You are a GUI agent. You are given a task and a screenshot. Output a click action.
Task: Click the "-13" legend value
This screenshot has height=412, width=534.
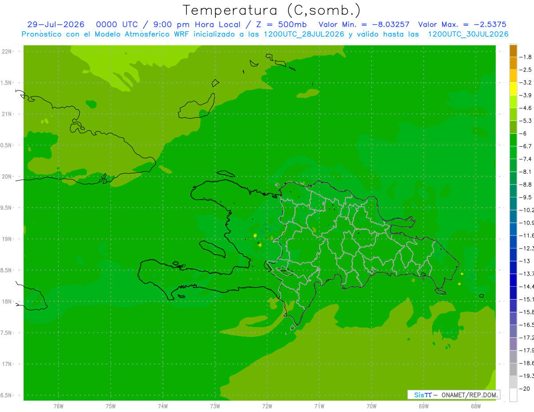point(525,261)
